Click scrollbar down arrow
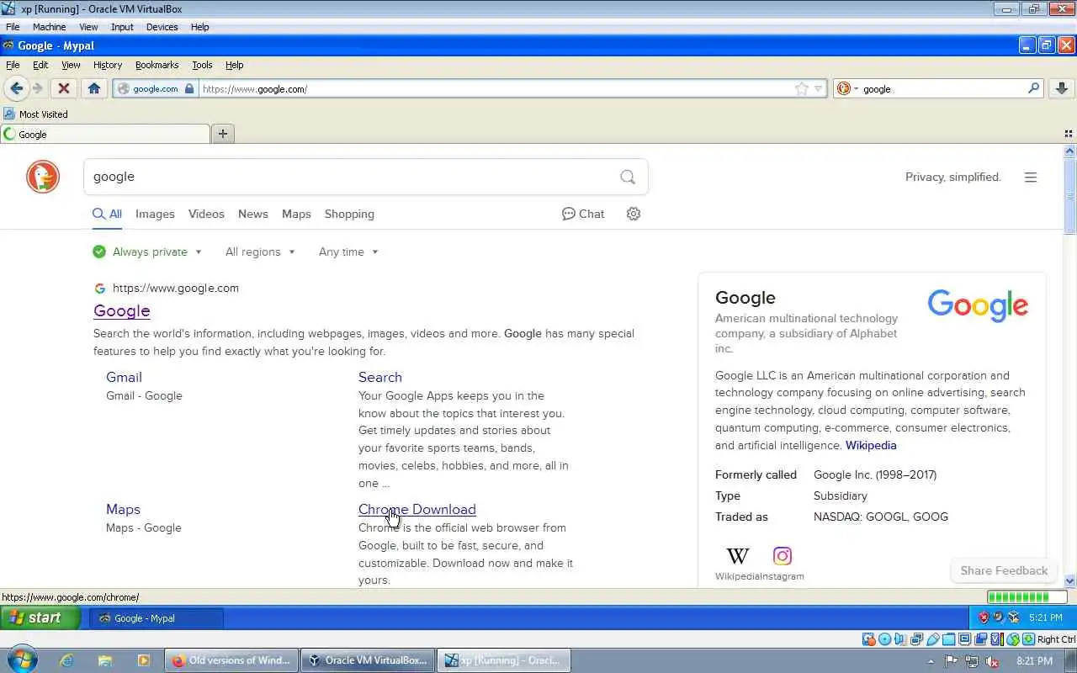 click(1070, 580)
